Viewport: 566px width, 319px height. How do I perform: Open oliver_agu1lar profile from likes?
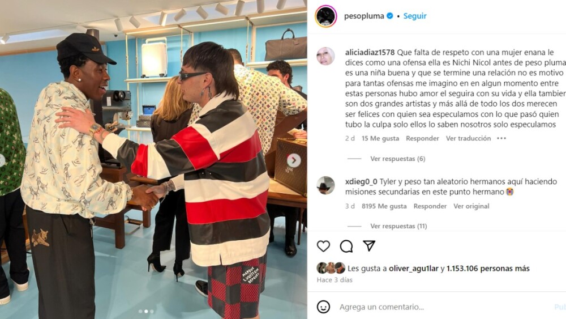(x=413, y=269)
